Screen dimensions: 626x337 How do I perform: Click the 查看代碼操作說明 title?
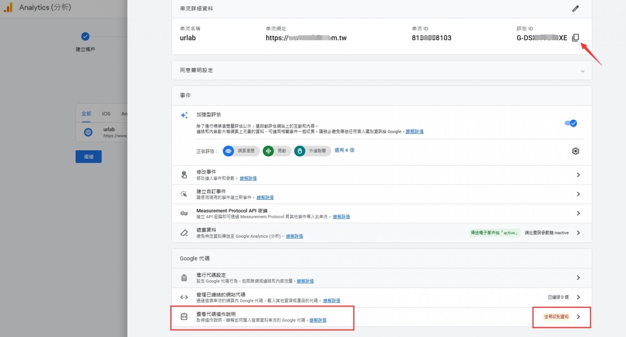(216, 314)
